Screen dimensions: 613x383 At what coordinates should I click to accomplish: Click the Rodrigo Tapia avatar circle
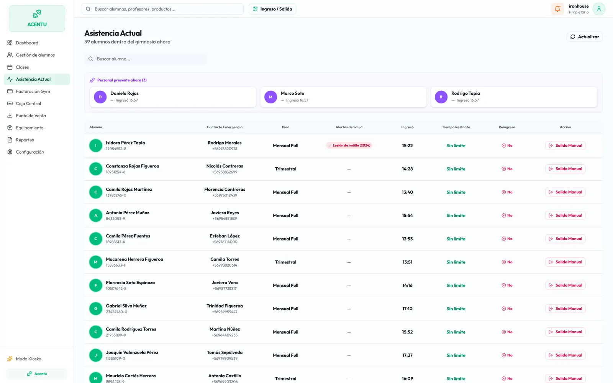click(x=441, y=97)
